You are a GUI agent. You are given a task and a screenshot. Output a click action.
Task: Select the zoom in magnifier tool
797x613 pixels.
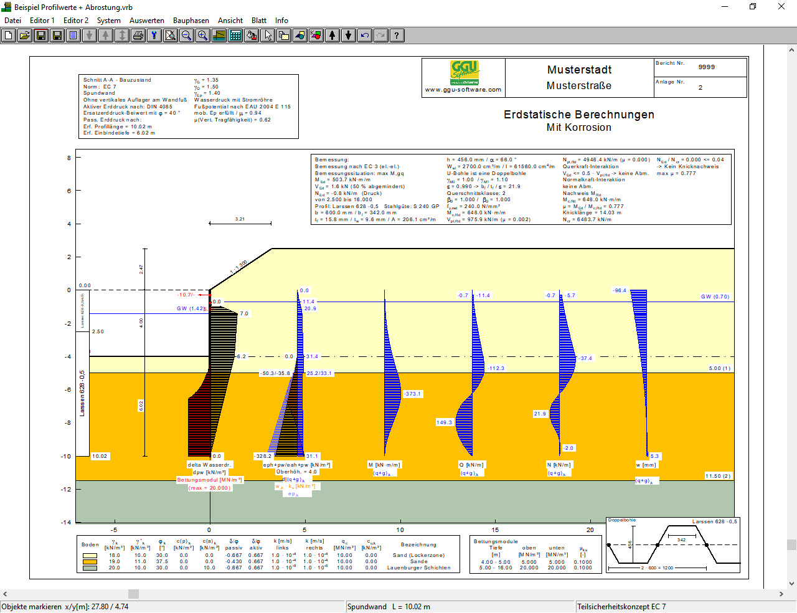(x=203, y=36)
